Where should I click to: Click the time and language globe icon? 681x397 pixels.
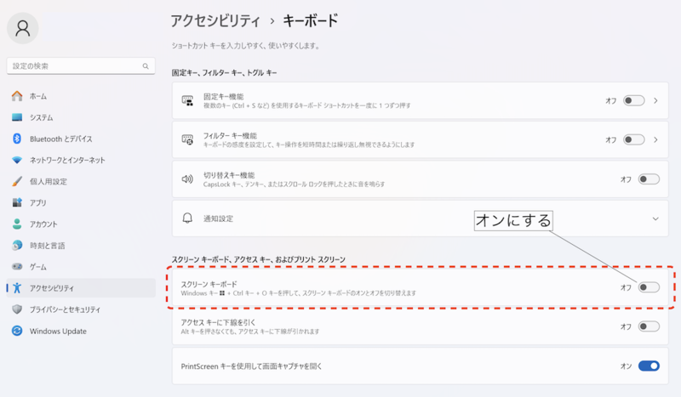17,245
